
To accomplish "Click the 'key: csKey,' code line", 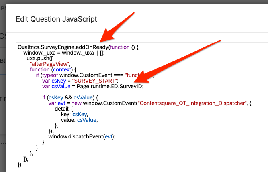I will (x=74, y=114).
